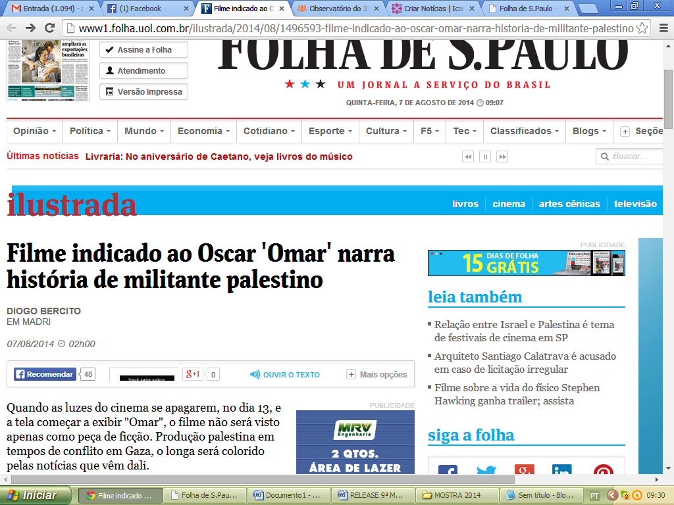The height and width of the screenshot is (505, 674).
Task: Open the Israel e Palestina festivals article
Action: (x=524, y=331)
